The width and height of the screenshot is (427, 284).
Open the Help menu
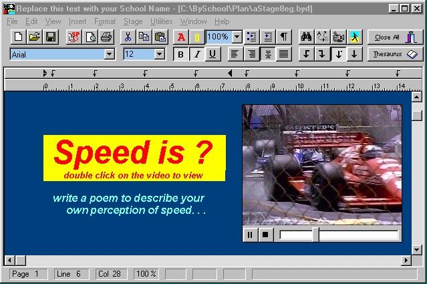(x=222, y=21)
